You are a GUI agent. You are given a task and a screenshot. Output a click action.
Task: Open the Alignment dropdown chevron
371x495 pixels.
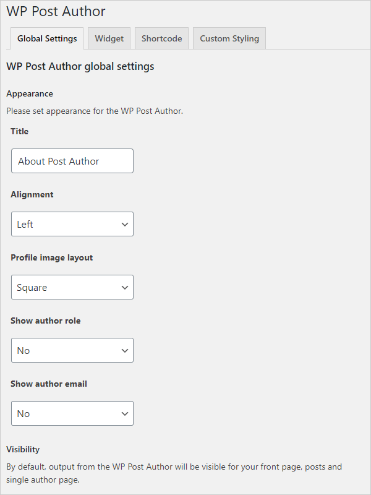[126, 224]
